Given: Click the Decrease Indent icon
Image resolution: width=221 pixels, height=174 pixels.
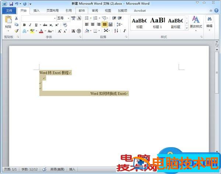Looking at the screenshot, I should pyautogui.click(x=114, y=18).
